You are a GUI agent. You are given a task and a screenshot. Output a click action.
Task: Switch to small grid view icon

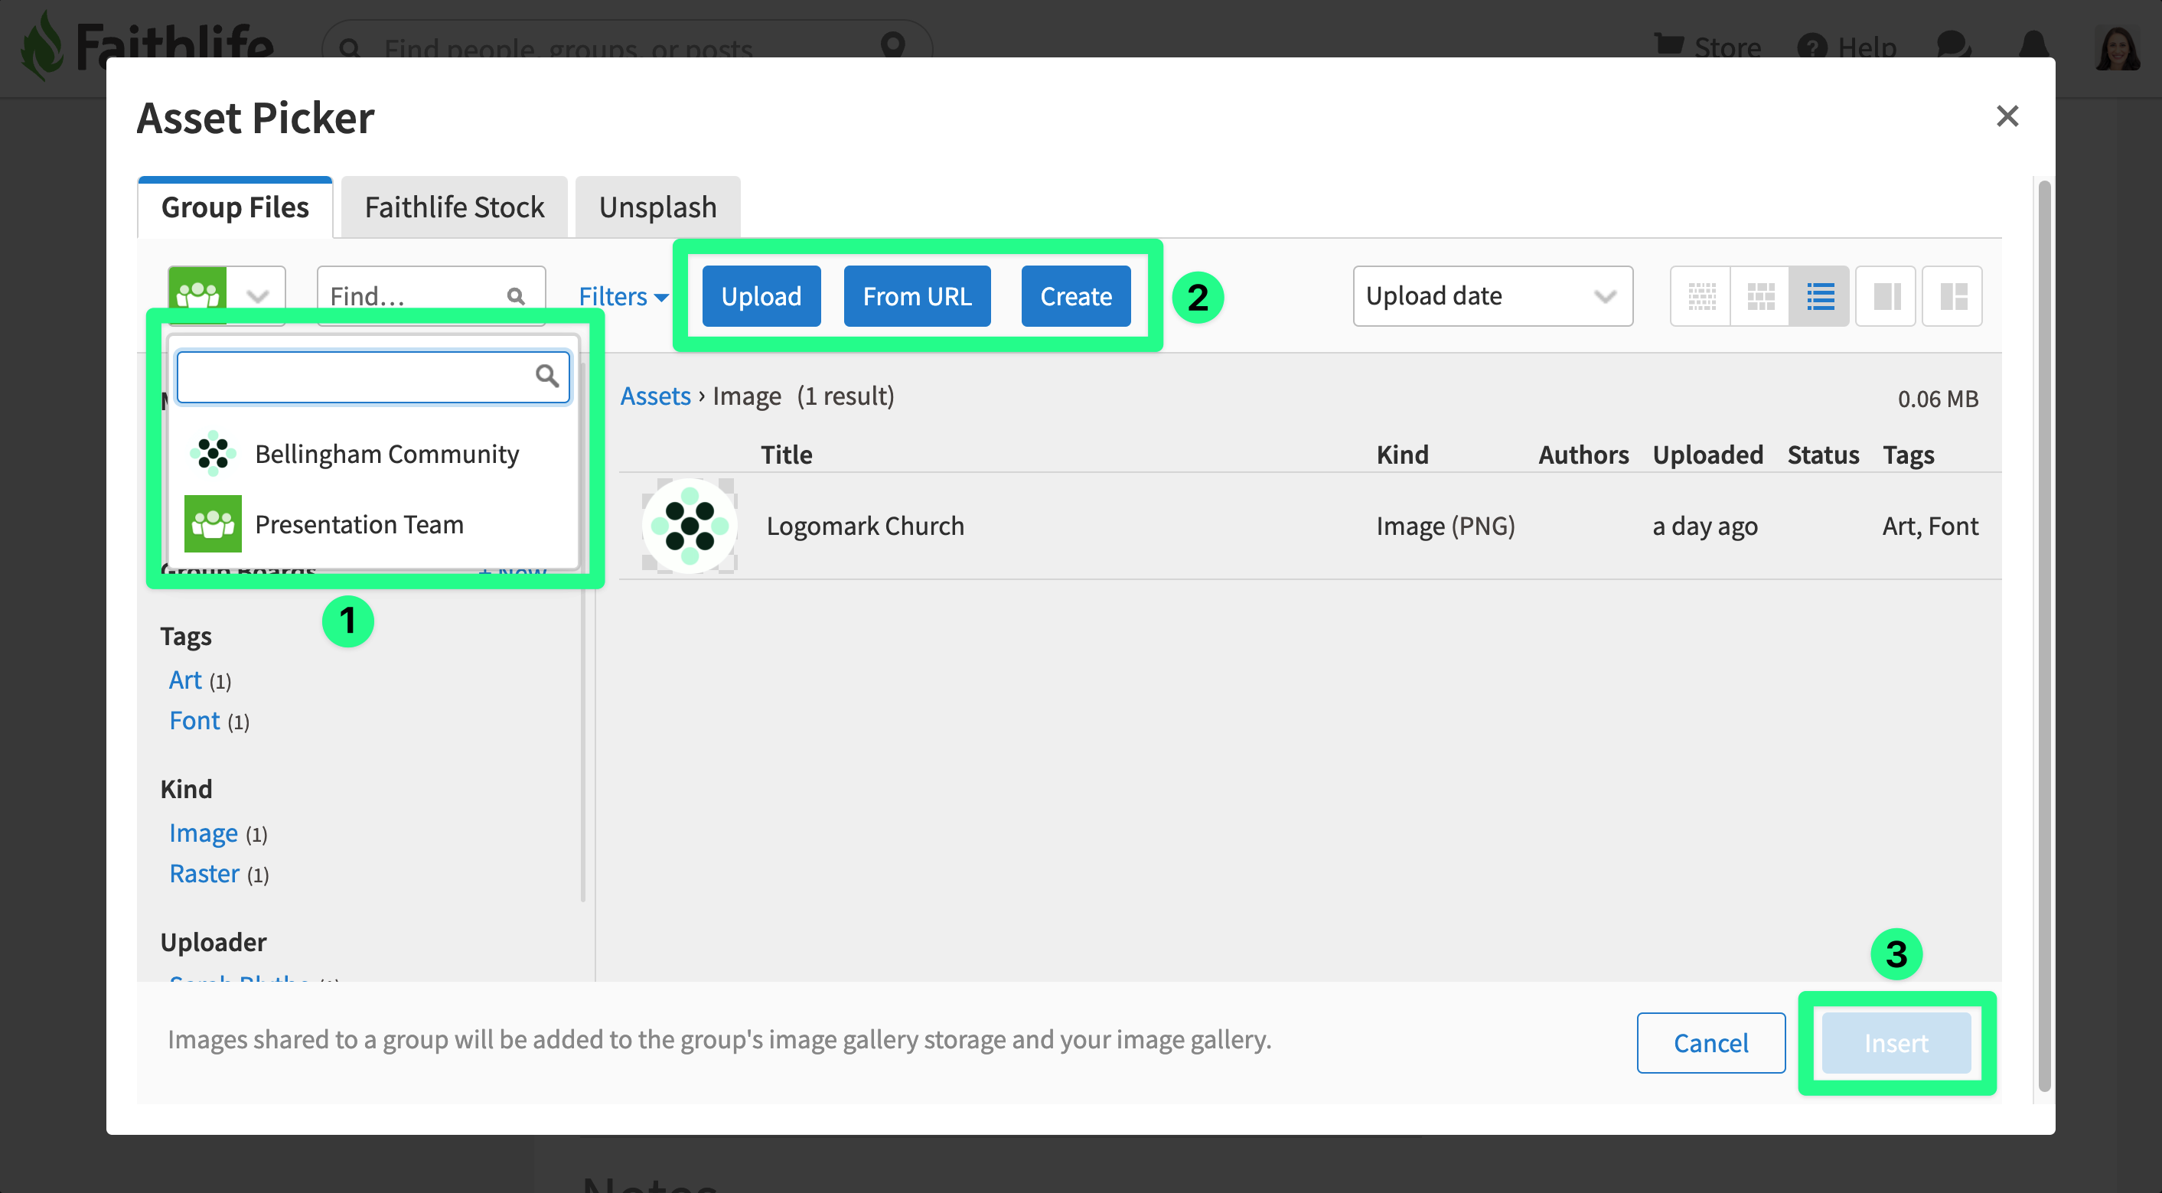pyautogui.click(x=1701, y=296)
